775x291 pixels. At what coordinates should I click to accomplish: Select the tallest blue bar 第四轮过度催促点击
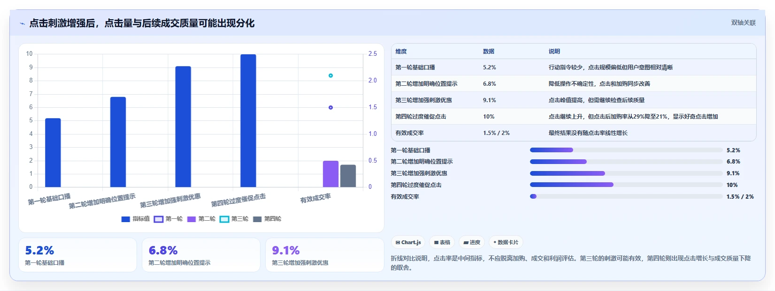(x=248, y=120)
